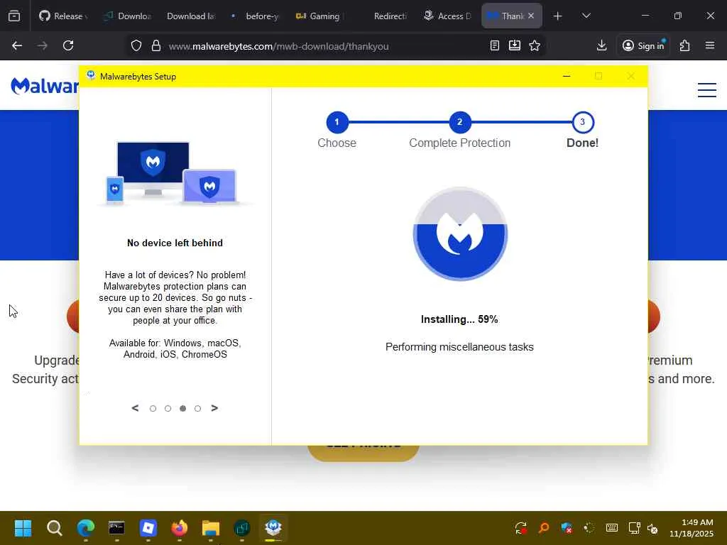
Task: Open the extensions puzzle icon
Action: tap(685, 45)
